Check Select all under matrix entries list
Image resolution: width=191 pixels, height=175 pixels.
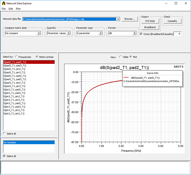(x=4, y=134)
